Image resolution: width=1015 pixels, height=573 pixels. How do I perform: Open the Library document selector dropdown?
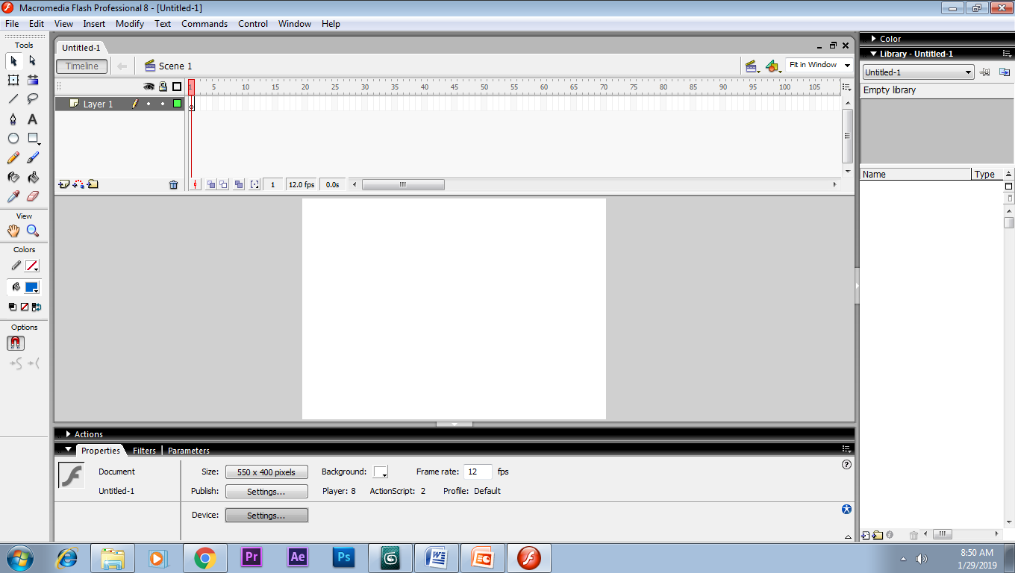(917, 72)
